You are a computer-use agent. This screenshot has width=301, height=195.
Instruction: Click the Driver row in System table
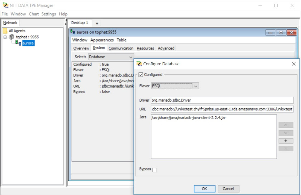(x=103, y=75)
